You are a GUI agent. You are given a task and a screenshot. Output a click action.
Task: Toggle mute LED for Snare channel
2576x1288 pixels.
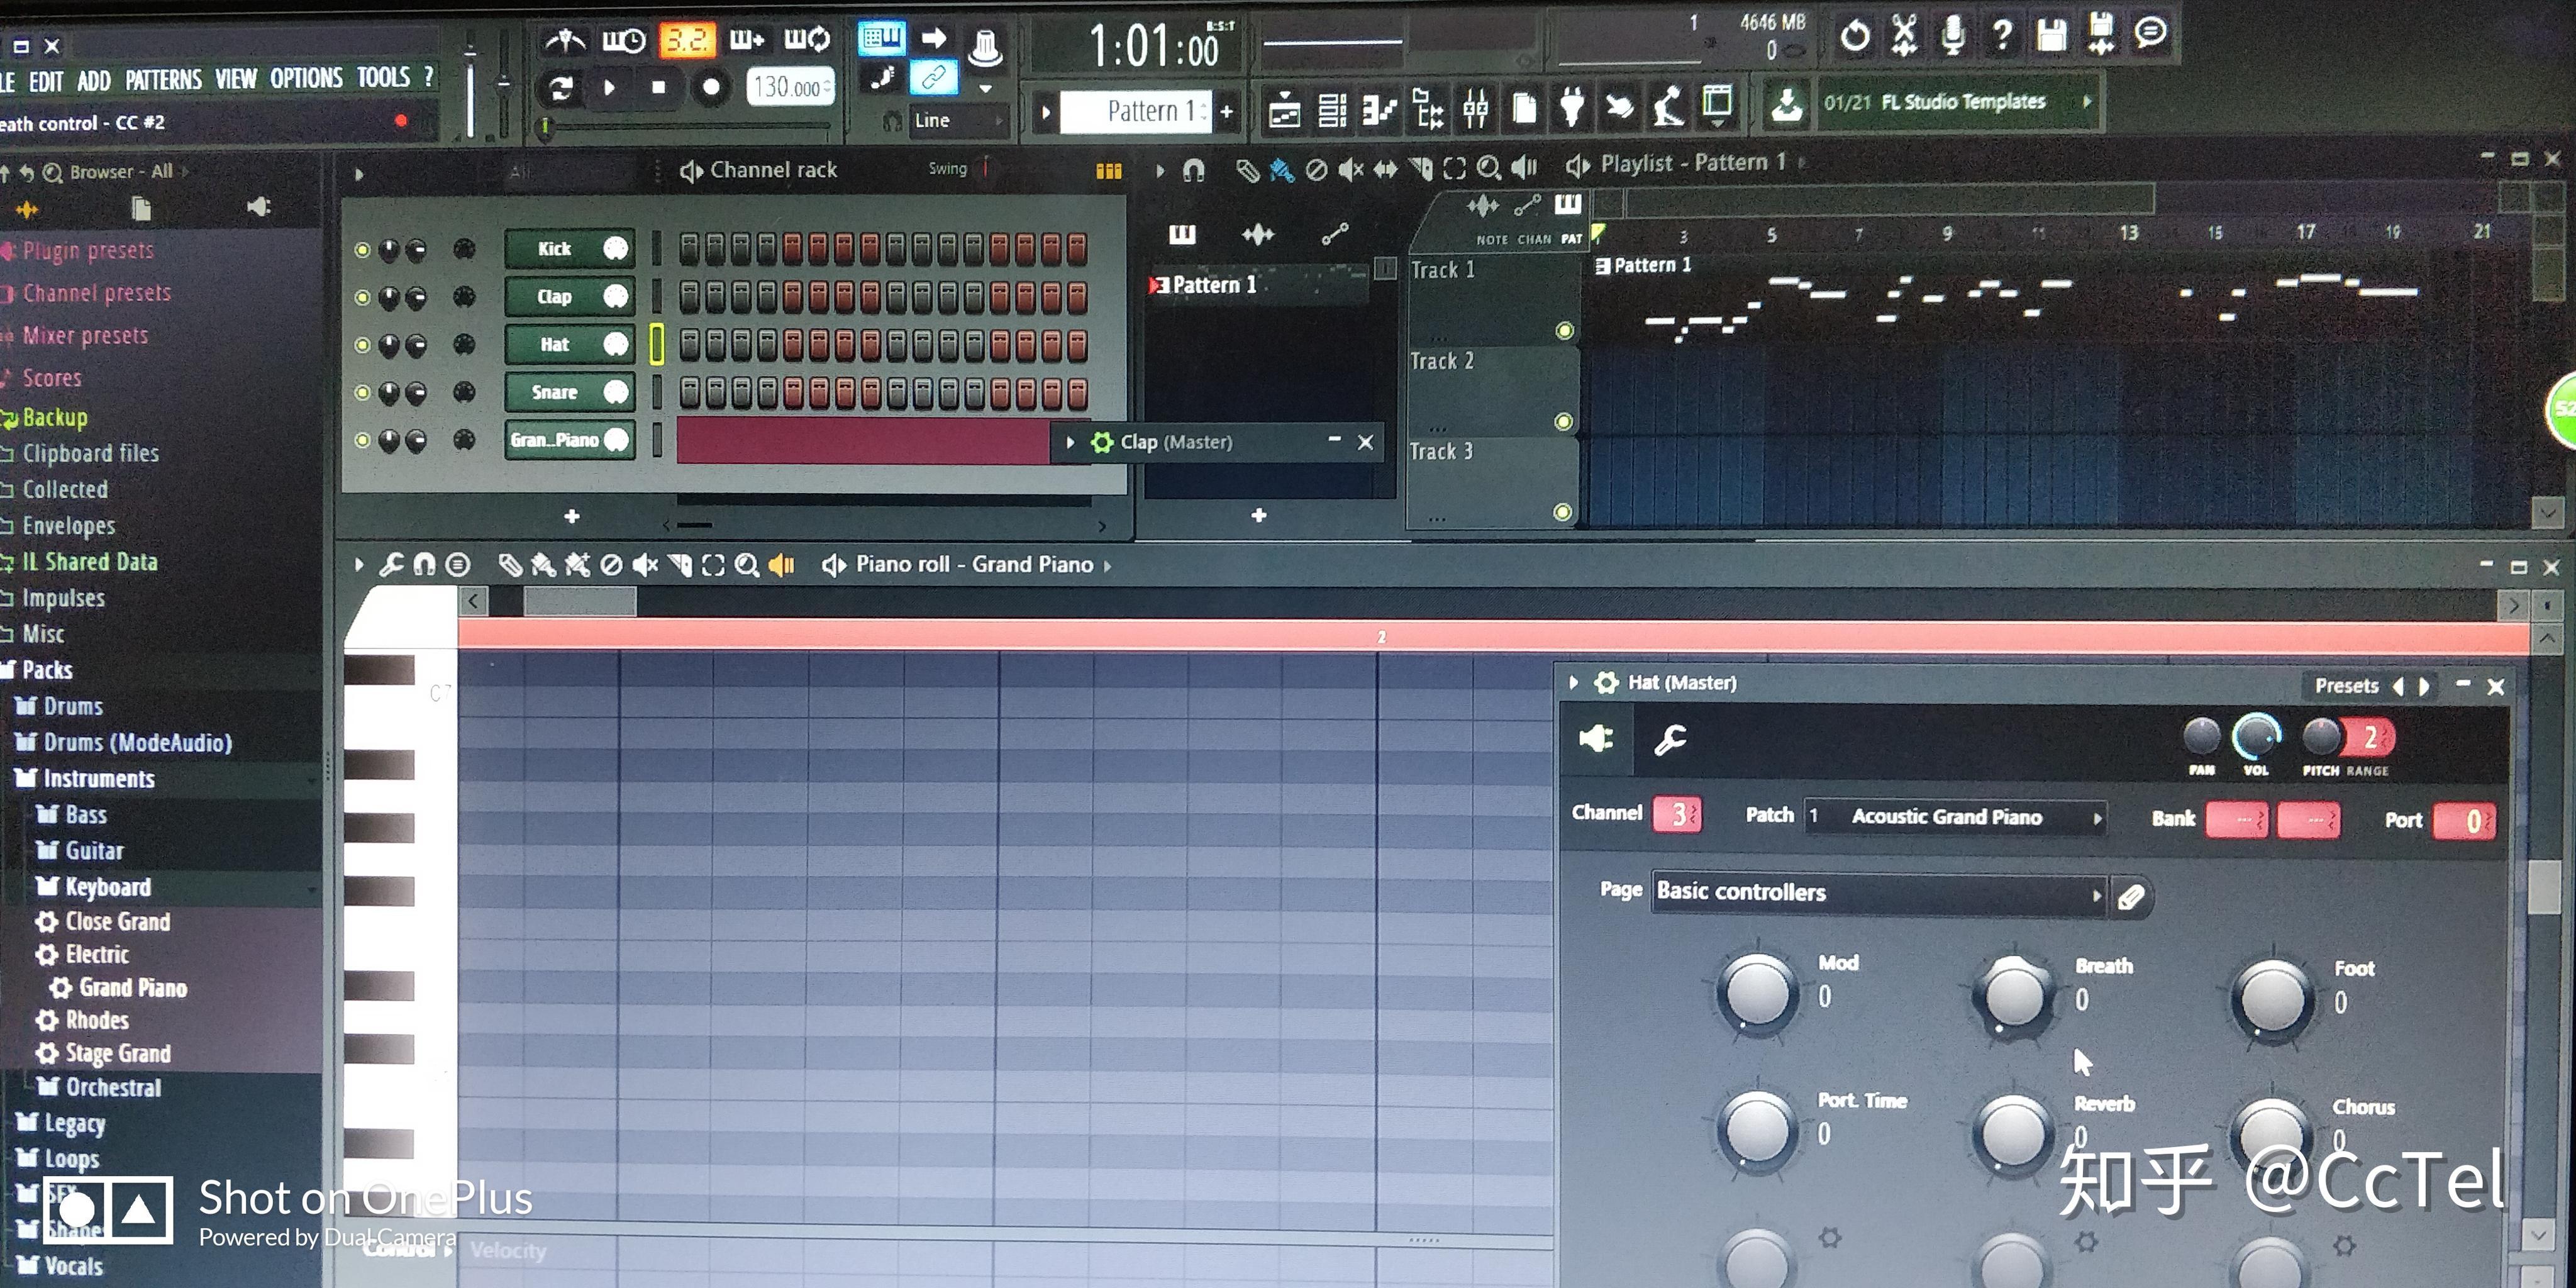362,393
